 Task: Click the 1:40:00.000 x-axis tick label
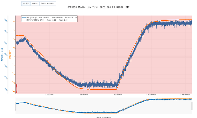click(117, 94)
